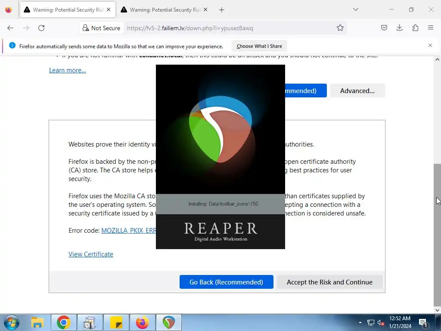Screen dimensions: 441x331
Task: Open a new tab with the plus icon
Action: [x=222, y=10]
